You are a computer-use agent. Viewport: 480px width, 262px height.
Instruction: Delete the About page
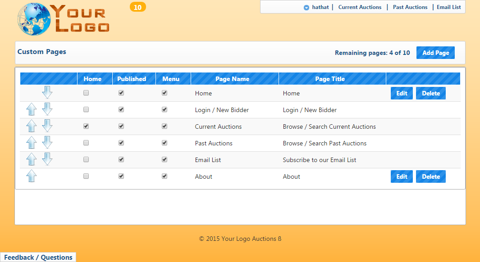click(x=430, y=176)
